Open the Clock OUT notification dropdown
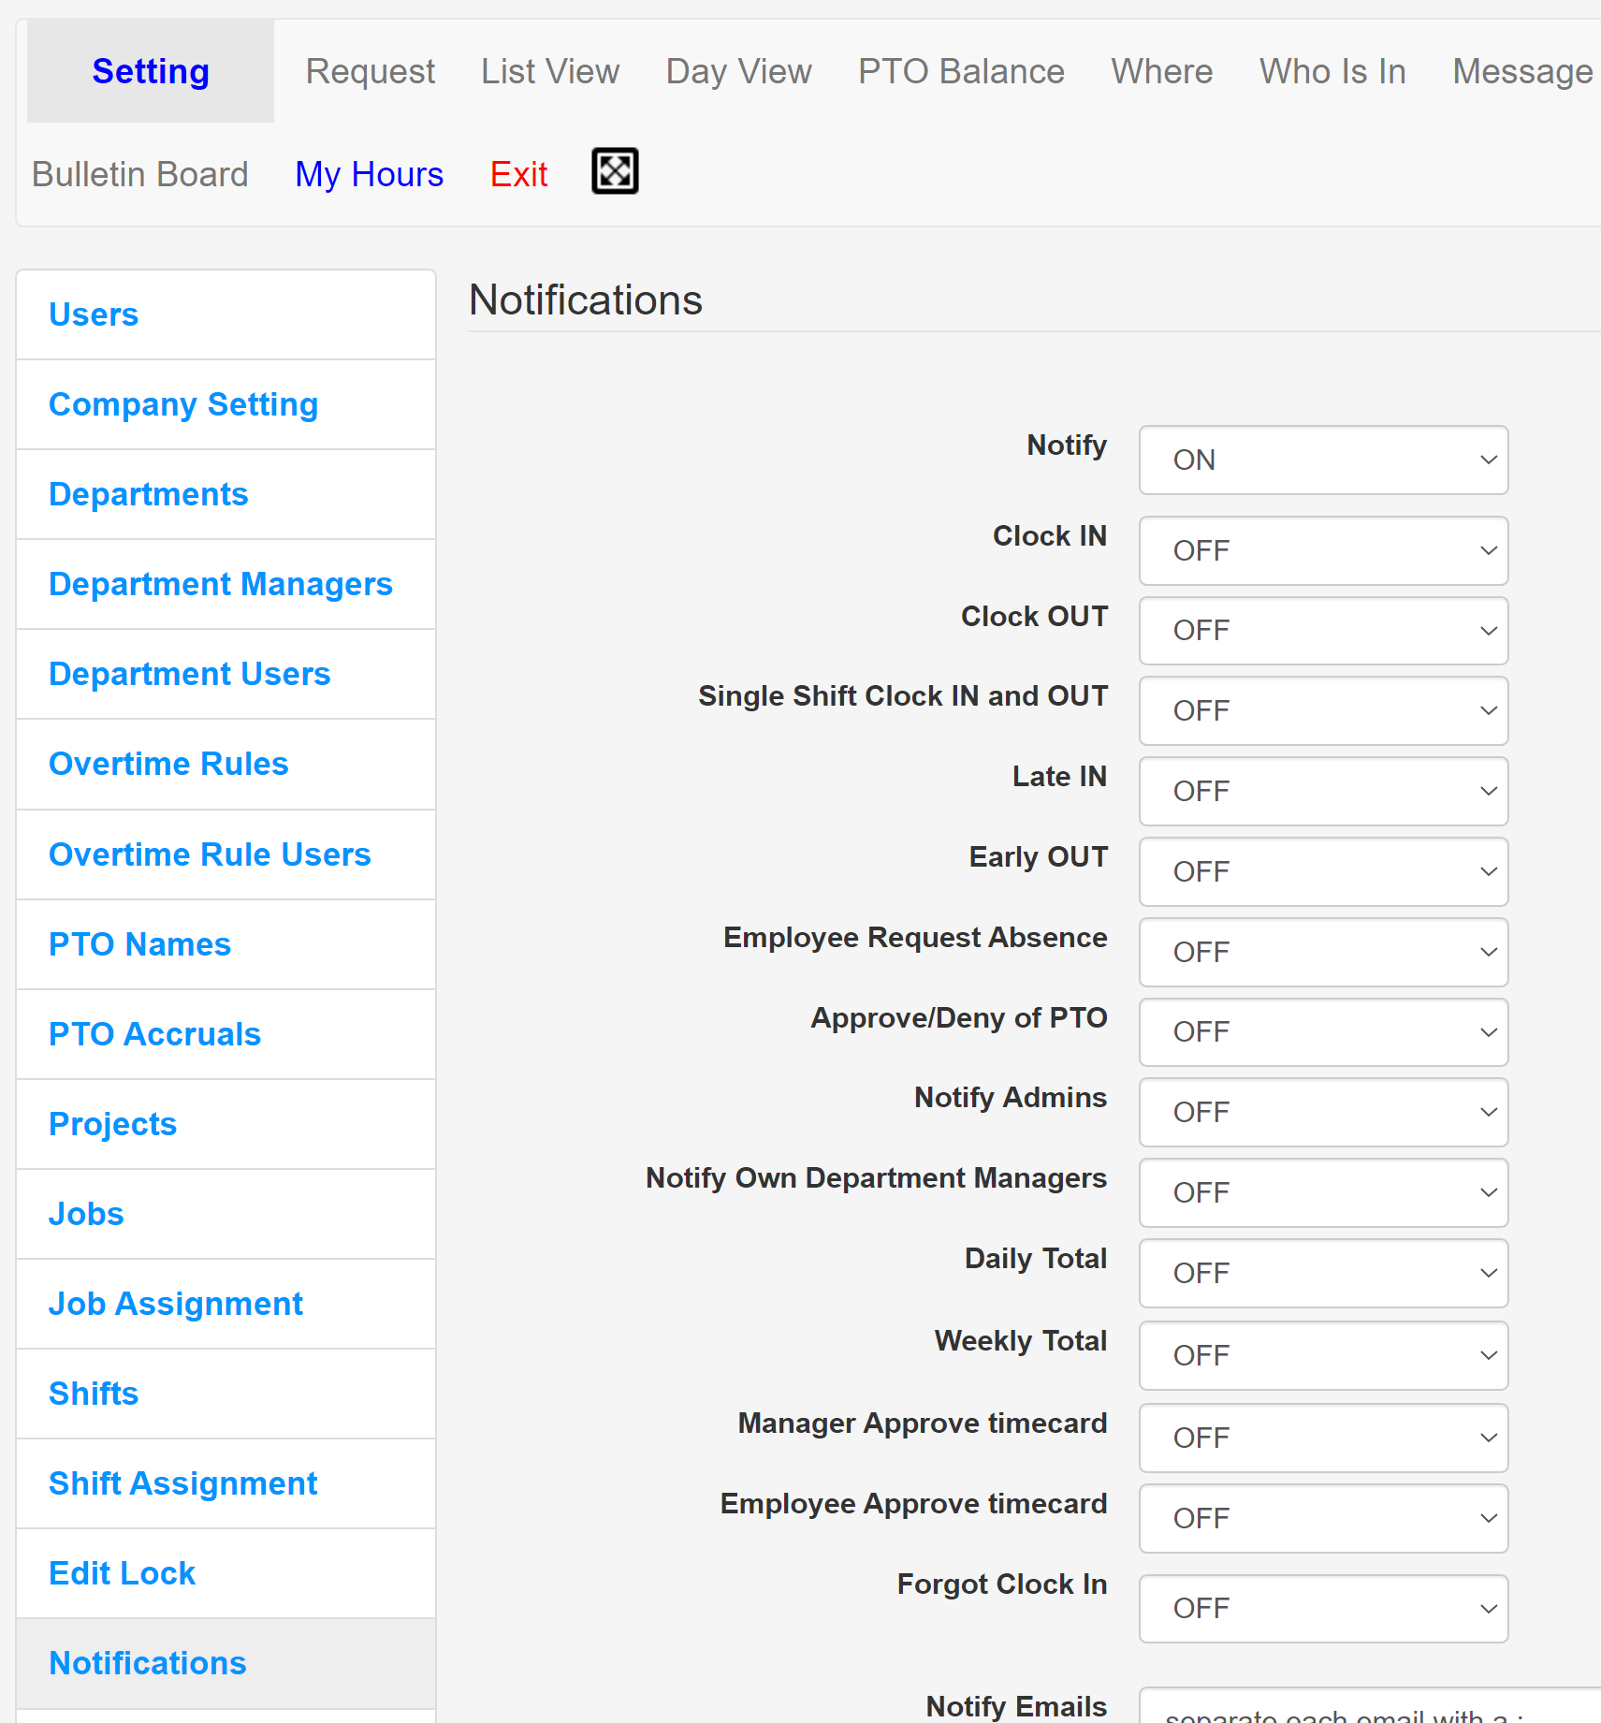1601x1723 pixels. coord(1322,631)
